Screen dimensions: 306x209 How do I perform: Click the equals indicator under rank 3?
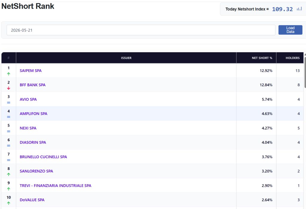tap(9, 102)
